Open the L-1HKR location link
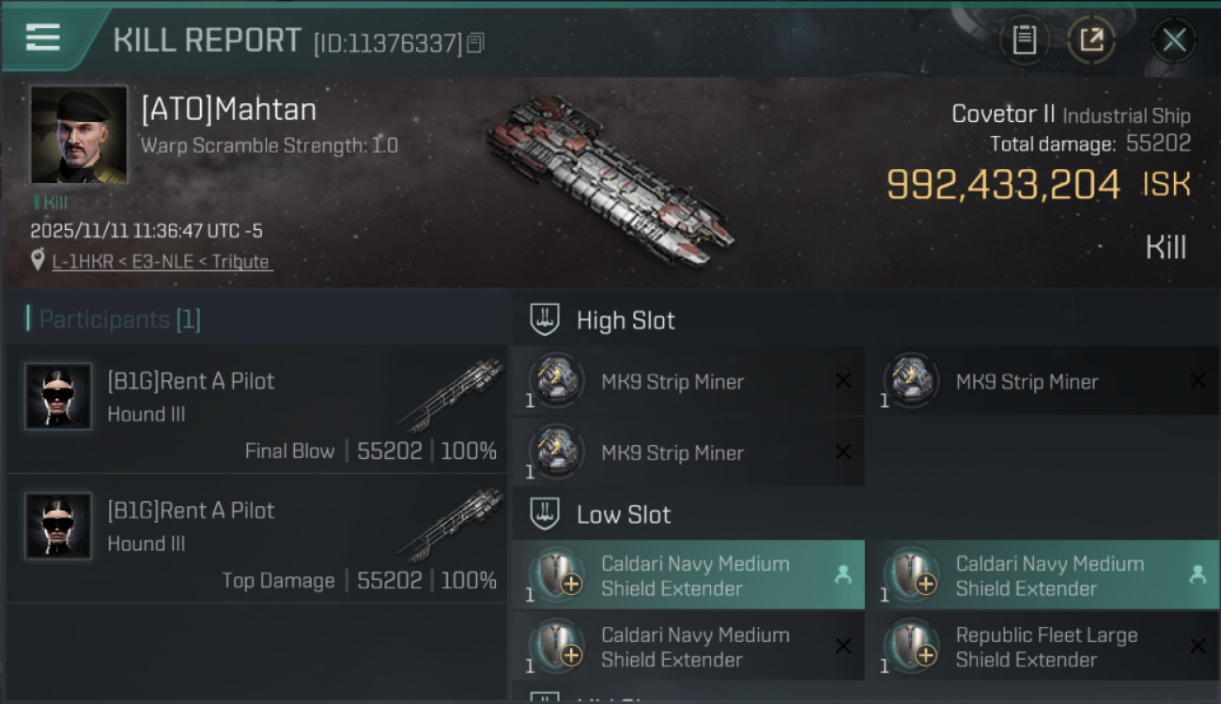Viewport: 1221px width, 704px height. click(x=161, y=262)
